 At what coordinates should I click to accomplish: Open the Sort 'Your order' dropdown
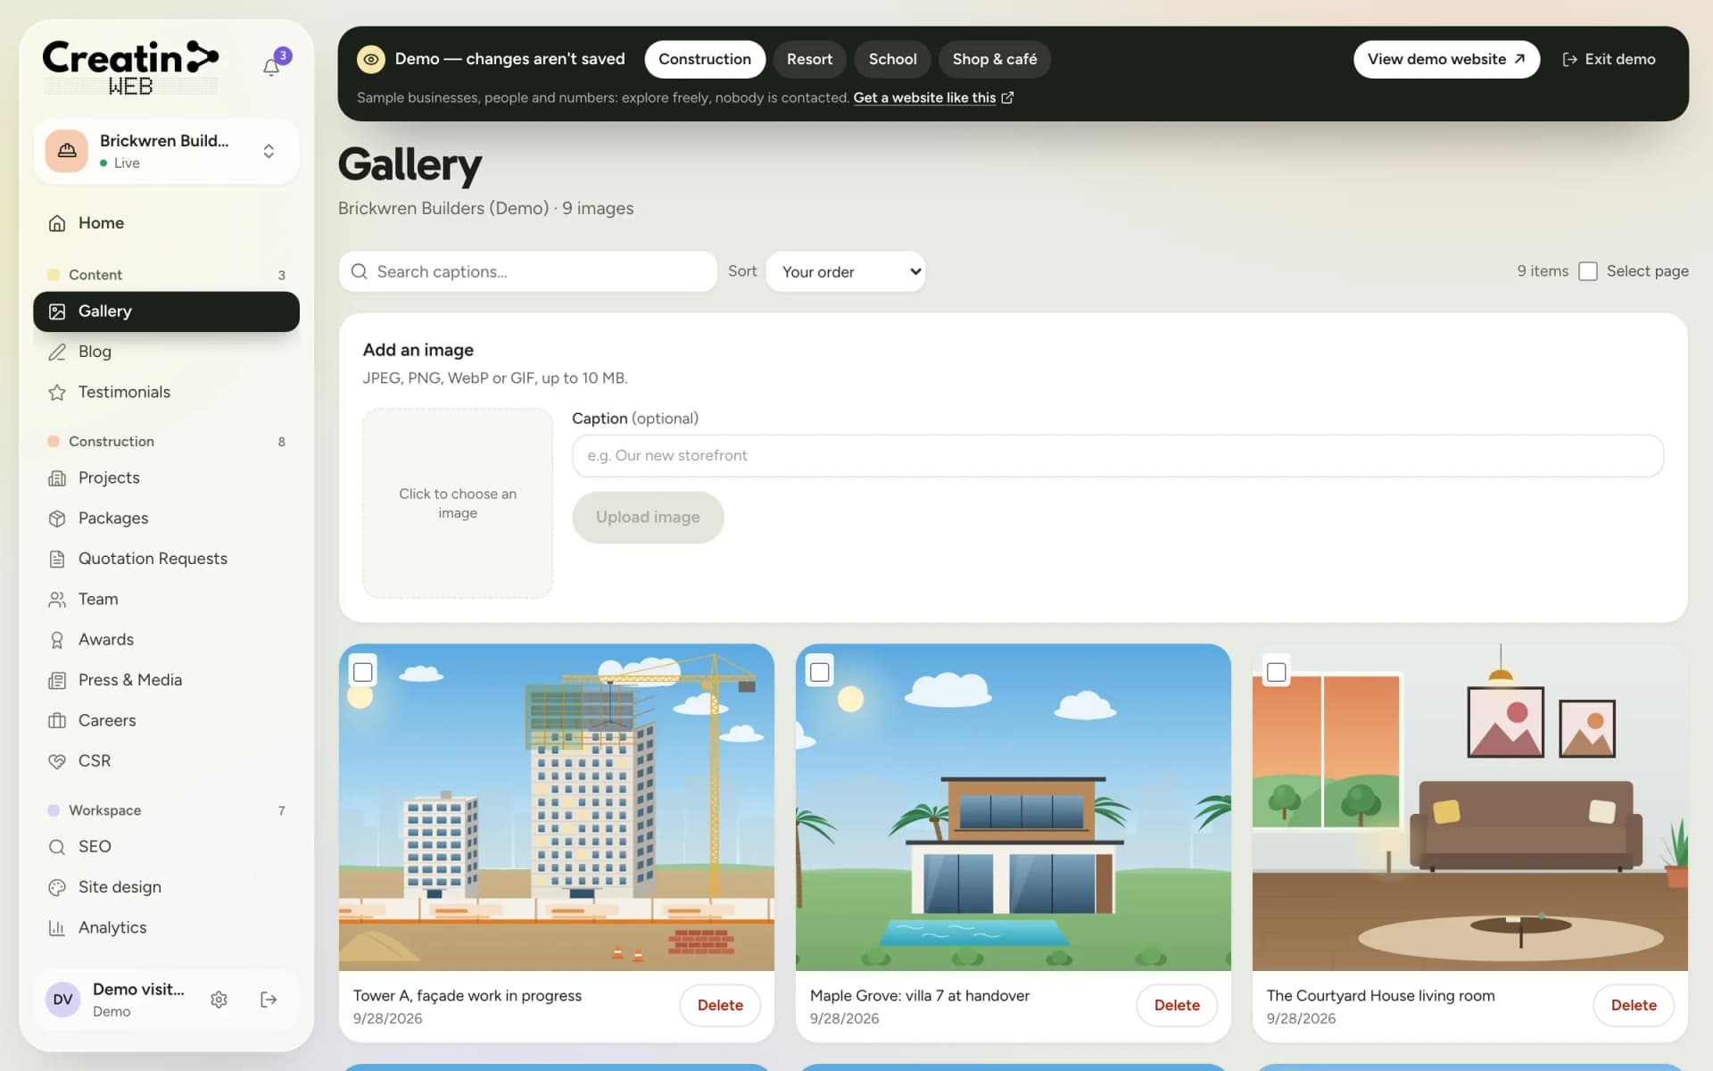tap(846, 271)
